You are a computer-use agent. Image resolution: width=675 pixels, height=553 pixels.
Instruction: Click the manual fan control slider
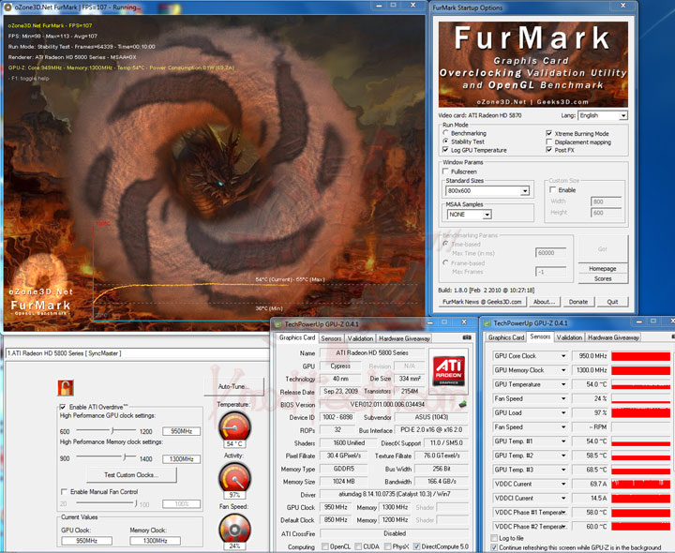pos(106,502)
